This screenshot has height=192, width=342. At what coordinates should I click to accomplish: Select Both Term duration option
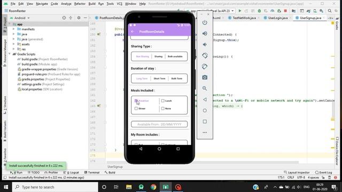(x=177, y=78)
